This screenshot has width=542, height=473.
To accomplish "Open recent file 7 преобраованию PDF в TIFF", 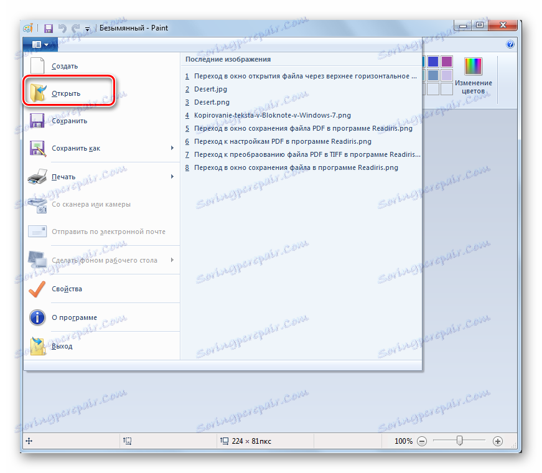I will 302,154.
